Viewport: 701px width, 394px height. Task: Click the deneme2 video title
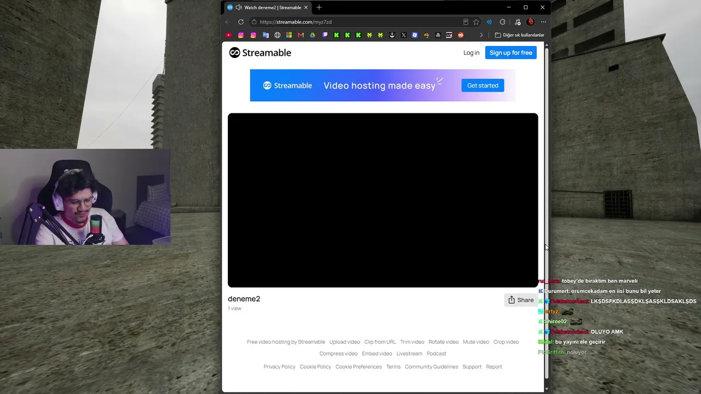pyautogui.click(x=244, y=299)
